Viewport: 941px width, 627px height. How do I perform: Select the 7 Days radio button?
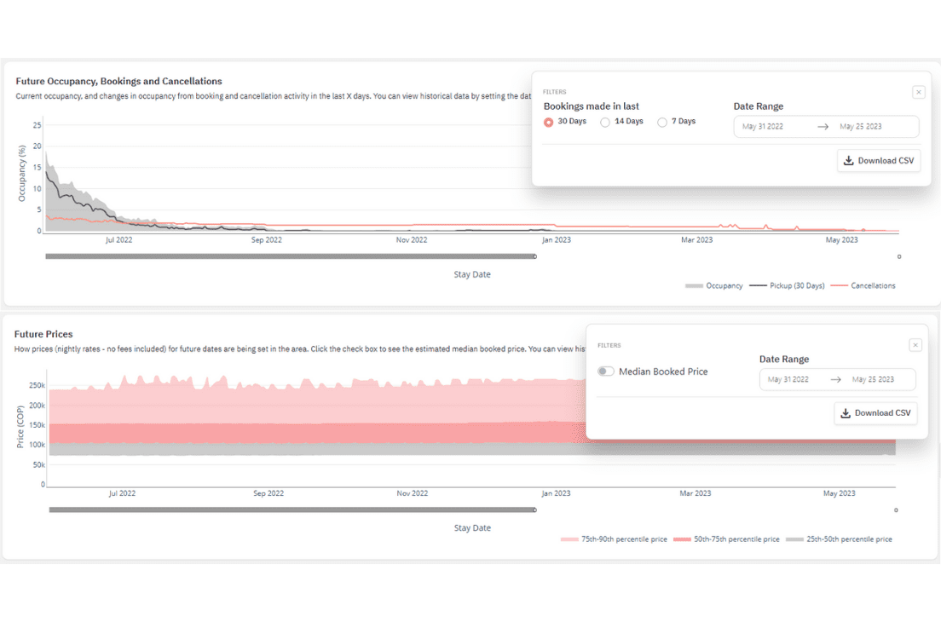tap(662, 121)
